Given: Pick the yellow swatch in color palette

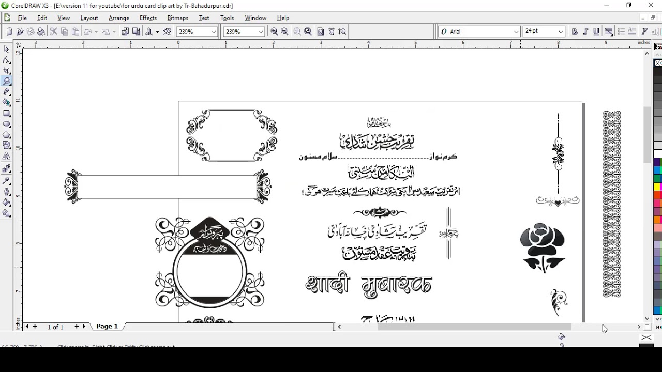Looking at the screenshot, I should tap(656, 187).
